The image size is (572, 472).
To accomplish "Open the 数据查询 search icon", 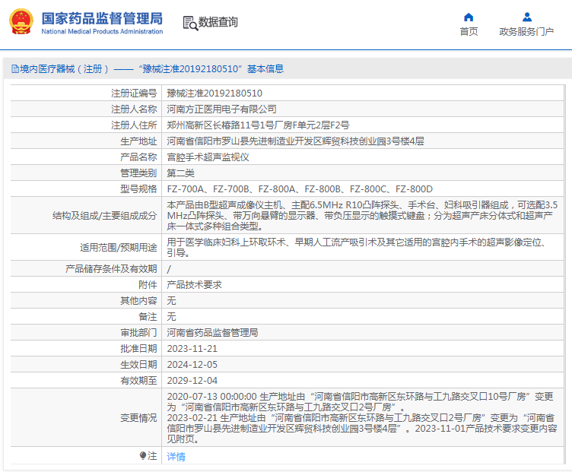I will coord(190,24).
